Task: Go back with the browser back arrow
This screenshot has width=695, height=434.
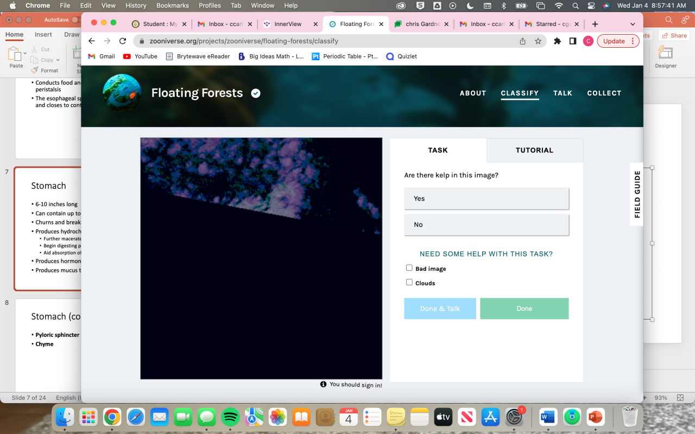Action: tap(92, 41)
